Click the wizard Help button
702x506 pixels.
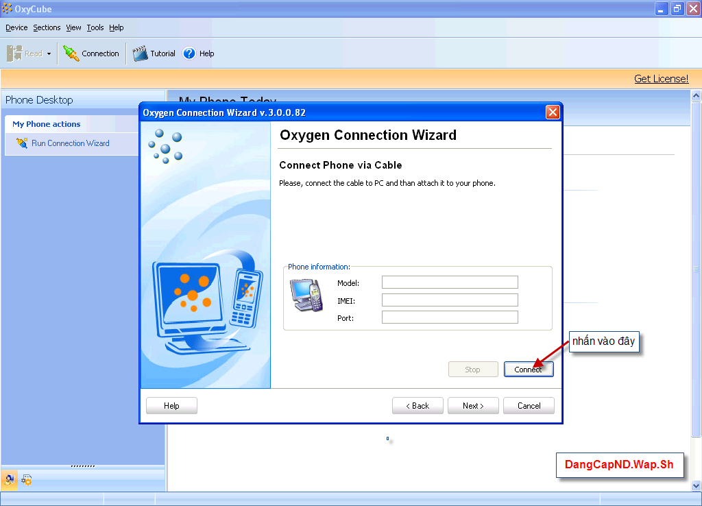coord(171,406)
